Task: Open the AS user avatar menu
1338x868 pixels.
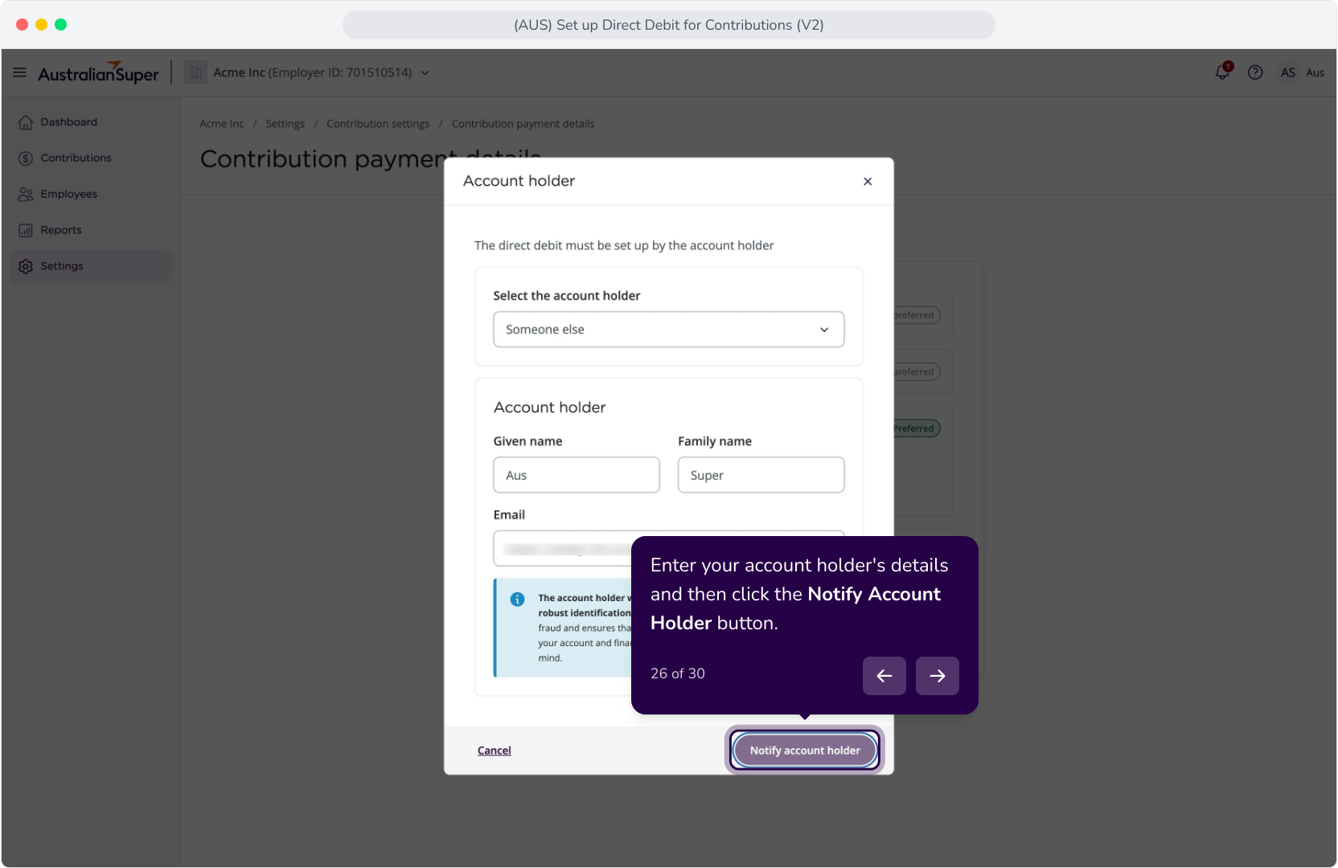Action: (x=1288, y=72)
